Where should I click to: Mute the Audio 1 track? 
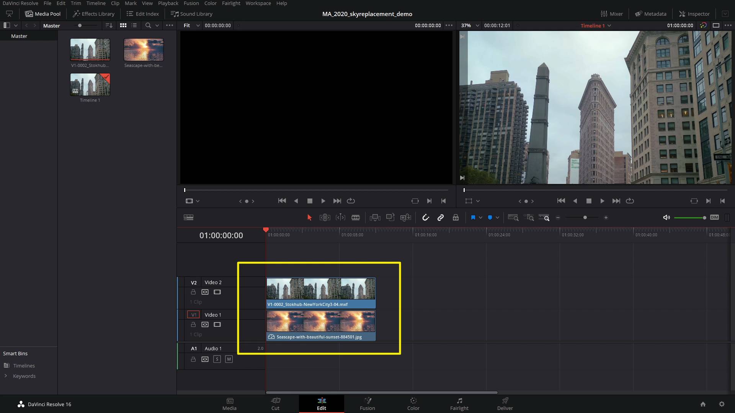229,359
